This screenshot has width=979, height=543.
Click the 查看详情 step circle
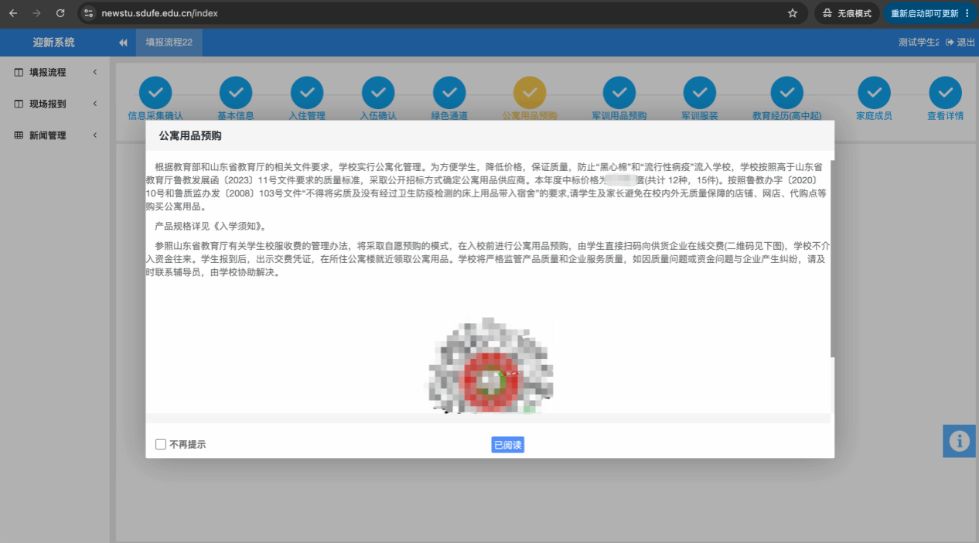[x=946, y=93]
